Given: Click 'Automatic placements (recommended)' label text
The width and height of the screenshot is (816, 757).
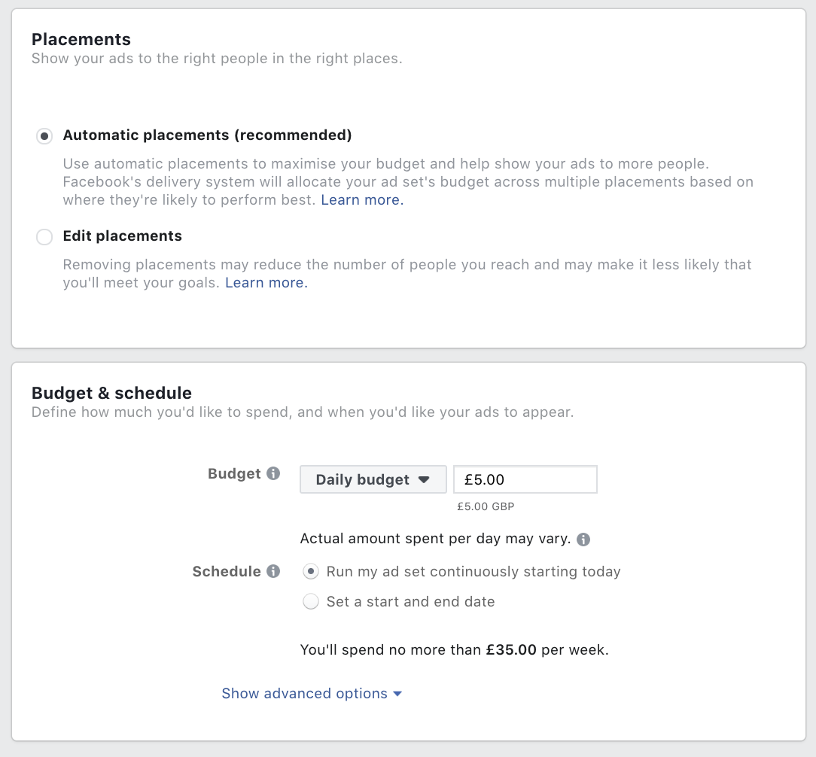Looking at the screenshot, I should (207, 135).
